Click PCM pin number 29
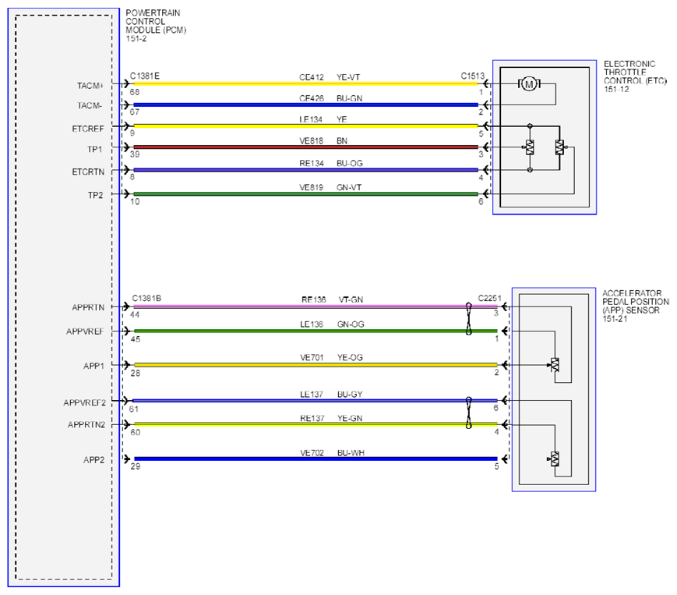This screenshot has height=595, width=677. pyautogui.click(x=135, y=466)
